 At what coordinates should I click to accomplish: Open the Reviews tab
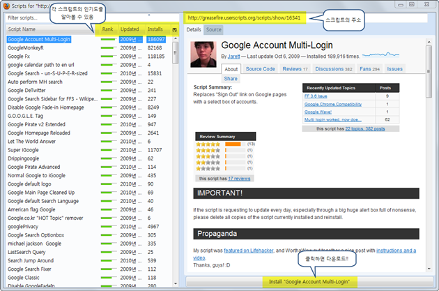[295, 69]
